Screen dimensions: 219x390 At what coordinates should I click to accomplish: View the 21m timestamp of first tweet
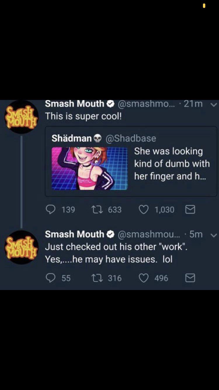193,104
